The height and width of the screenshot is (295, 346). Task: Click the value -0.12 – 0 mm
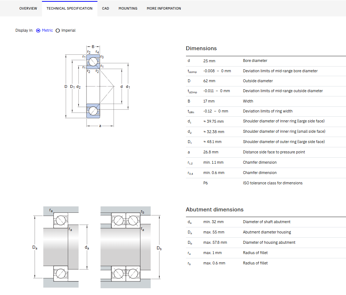tap(215, 111)
